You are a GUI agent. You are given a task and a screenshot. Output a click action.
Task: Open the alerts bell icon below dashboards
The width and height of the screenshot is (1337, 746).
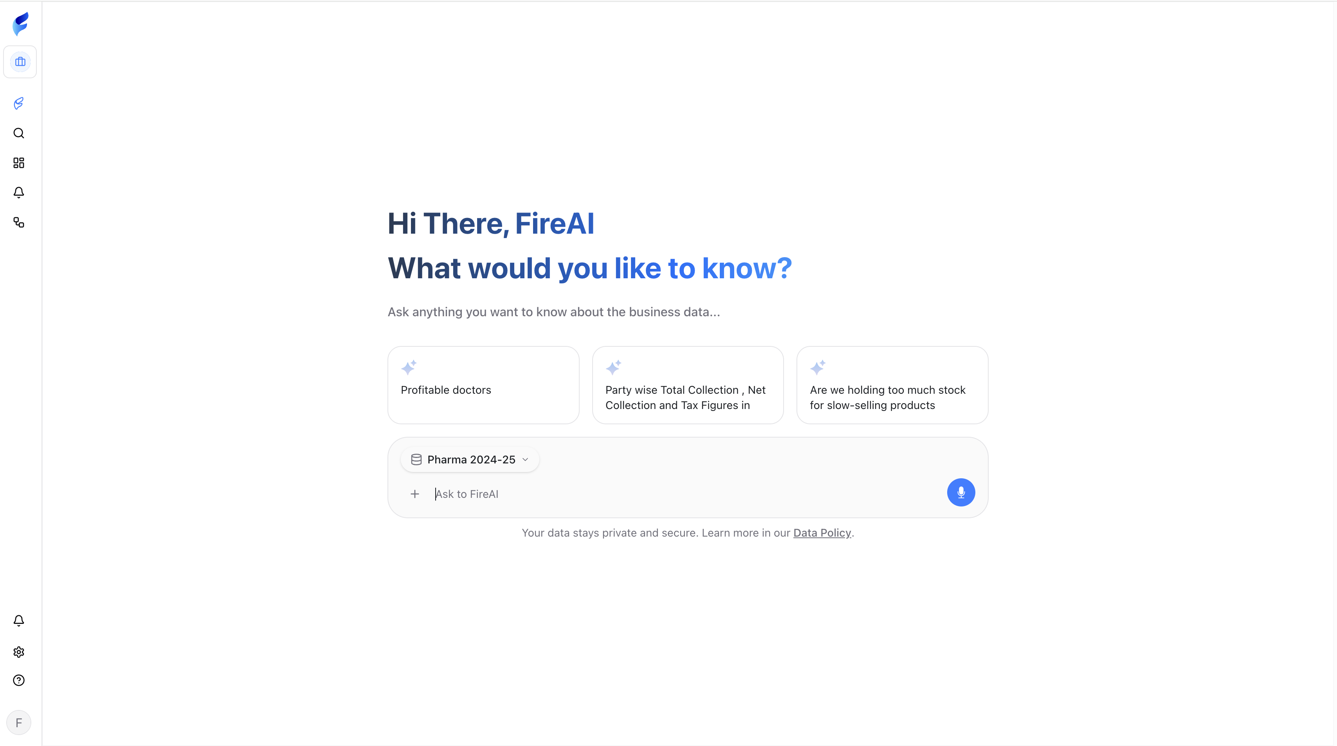pyautogui.click(x=19, y=193)
